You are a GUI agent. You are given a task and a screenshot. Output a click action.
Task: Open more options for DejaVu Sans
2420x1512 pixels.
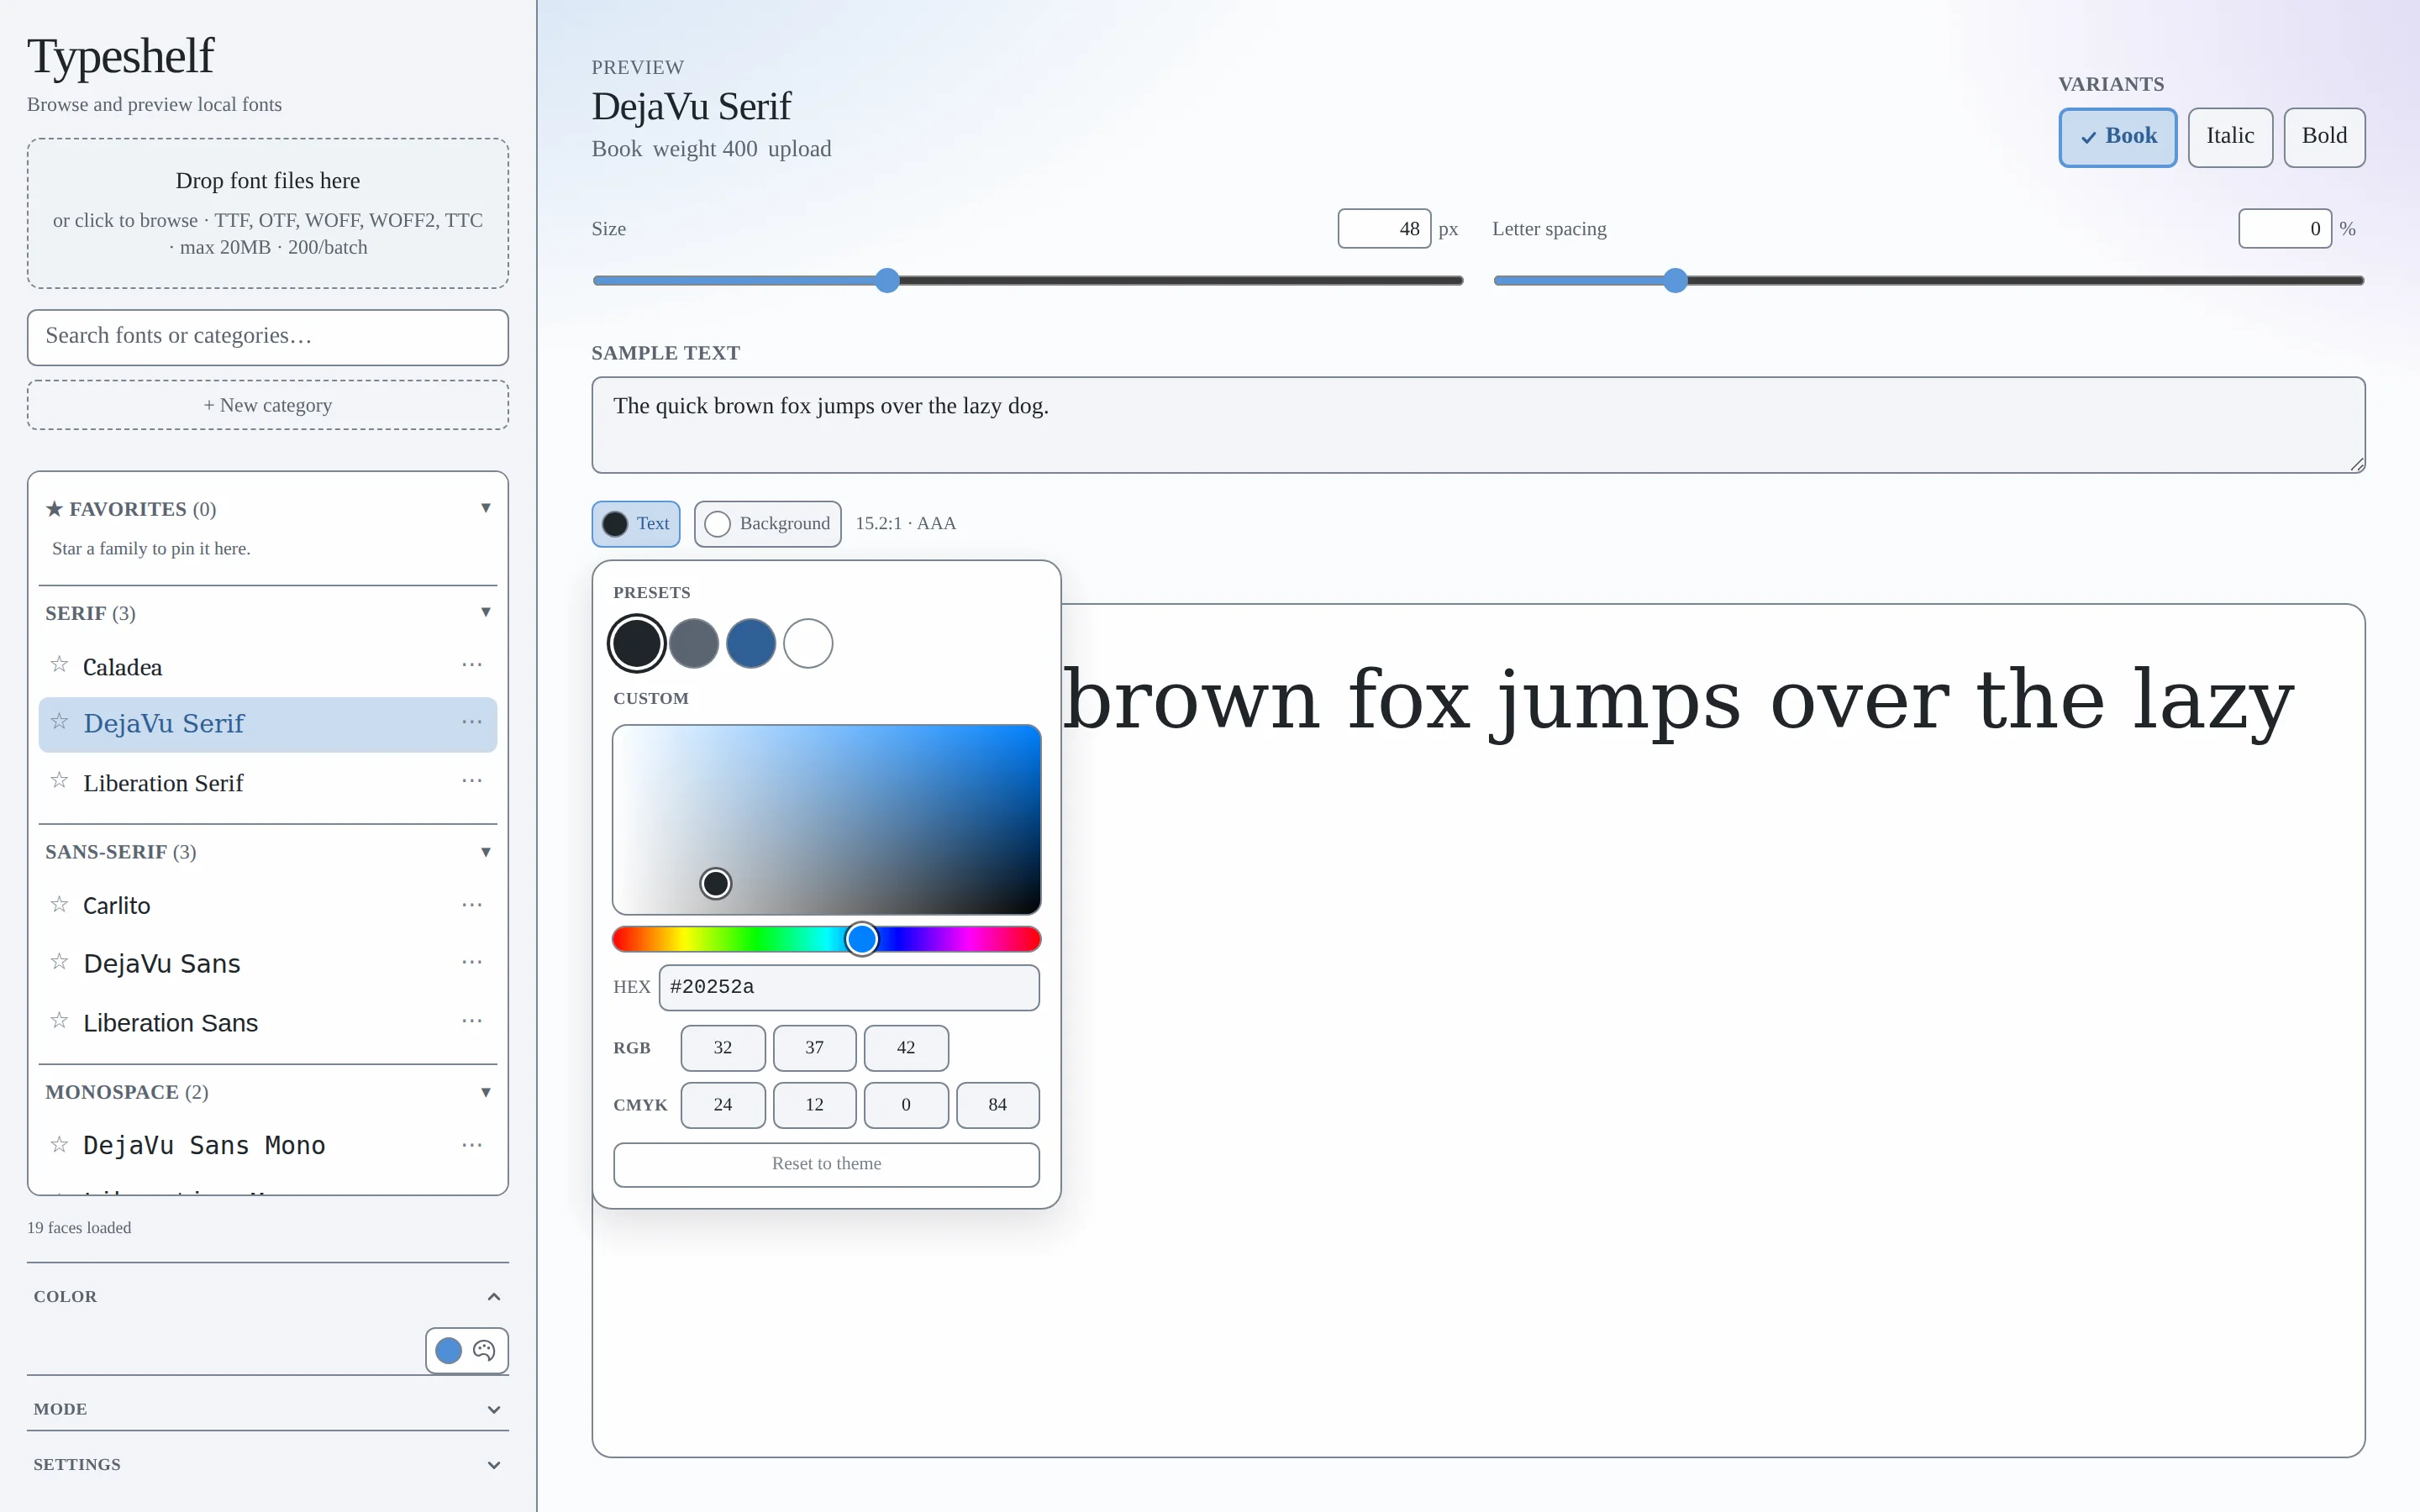coord(472,962)
